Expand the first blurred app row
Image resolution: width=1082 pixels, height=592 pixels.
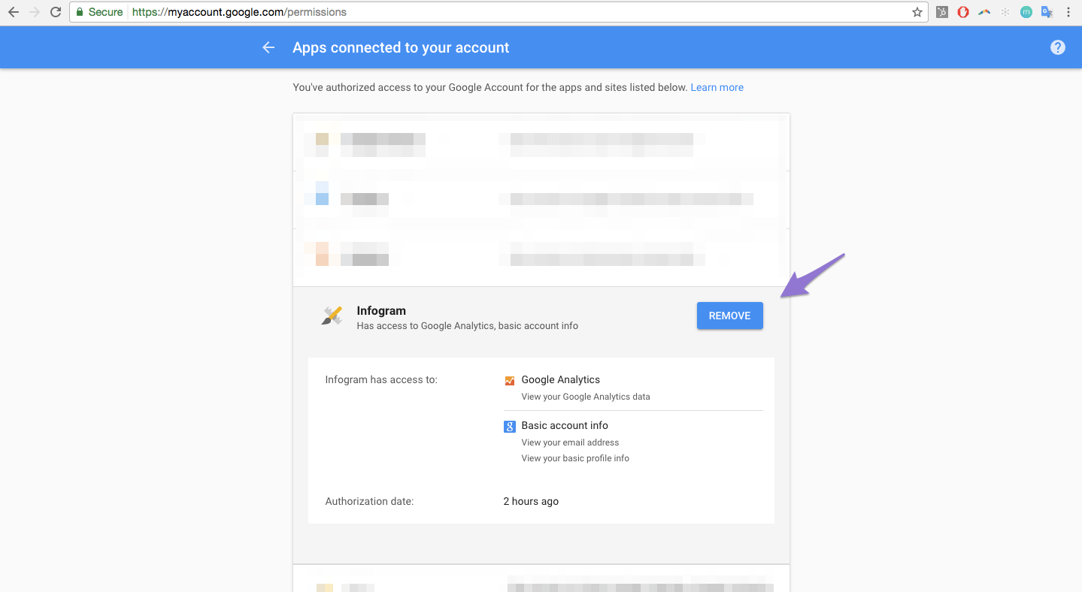click(x=541, y=143)
